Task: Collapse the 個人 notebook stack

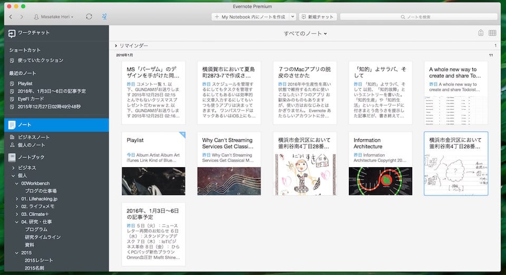Action: [x=13, y=176]
